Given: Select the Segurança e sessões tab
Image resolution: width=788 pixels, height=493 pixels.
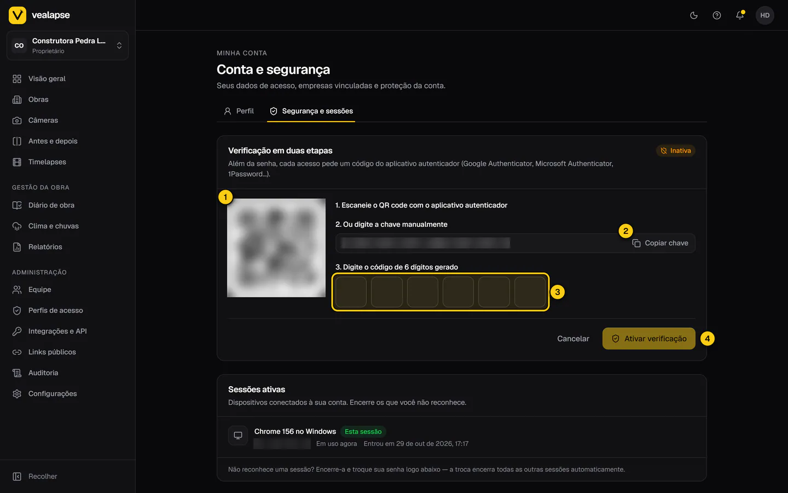Looking at the screenshot, I should 311,111.
